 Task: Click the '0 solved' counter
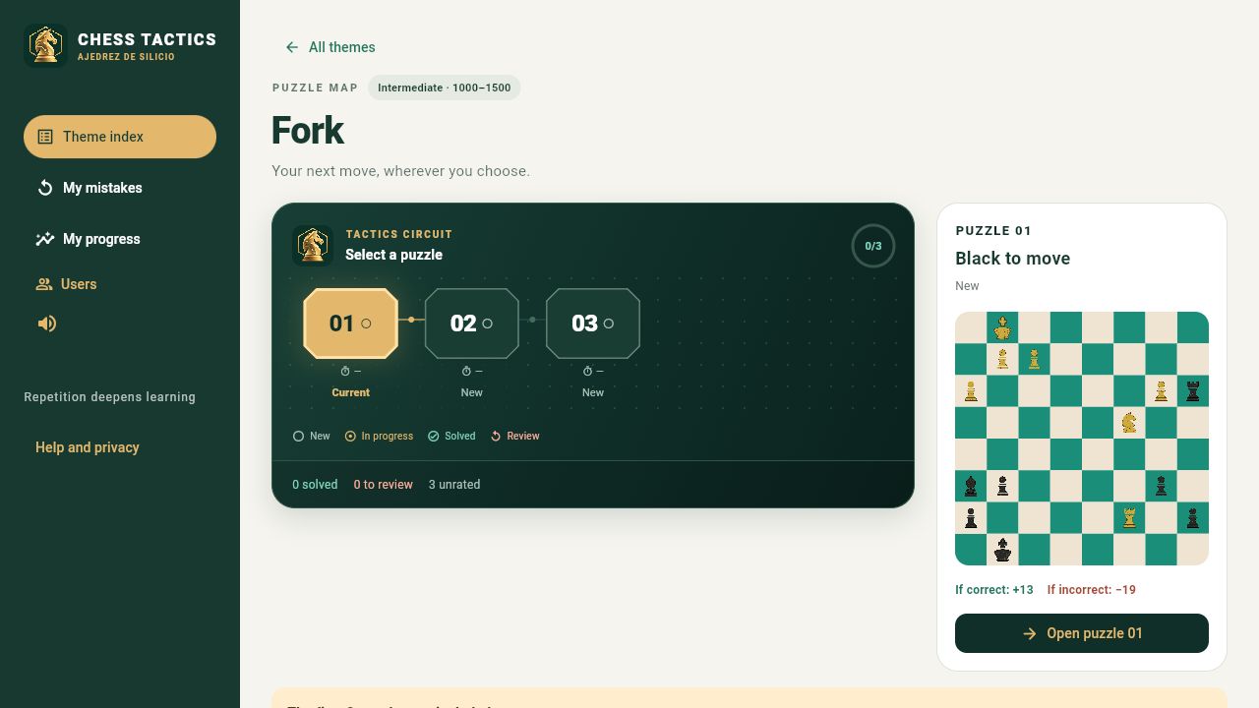[x=315, y=485]
